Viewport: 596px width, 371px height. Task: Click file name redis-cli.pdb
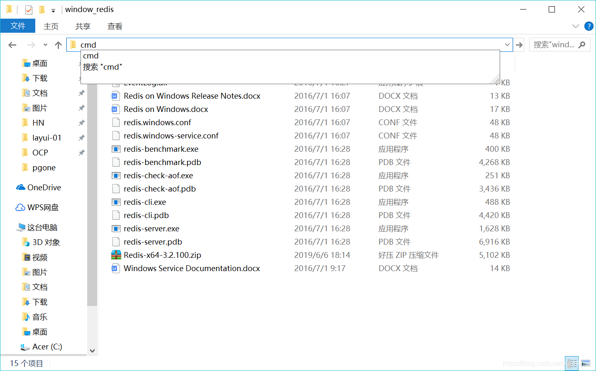146,216
